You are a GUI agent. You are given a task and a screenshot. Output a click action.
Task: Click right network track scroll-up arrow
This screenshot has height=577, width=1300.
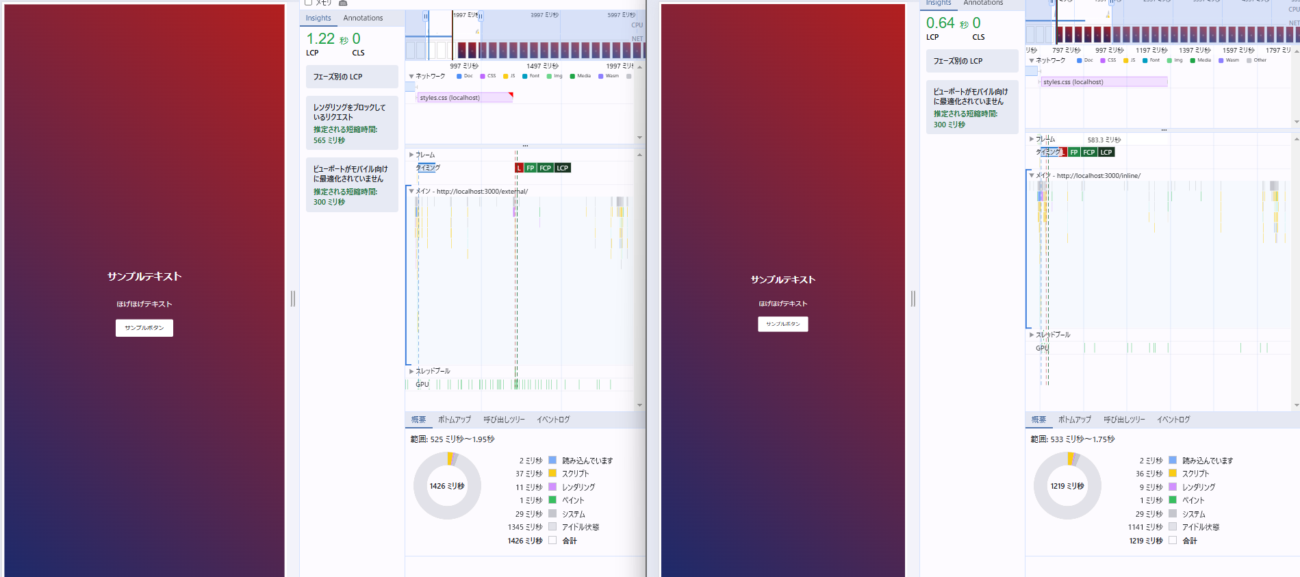coord(1297,51)
